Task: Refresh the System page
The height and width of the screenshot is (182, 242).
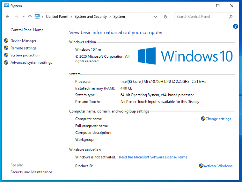Action: [165, 16]
